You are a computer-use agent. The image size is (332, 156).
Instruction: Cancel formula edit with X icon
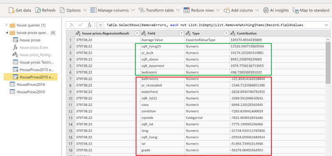point(72,25)
